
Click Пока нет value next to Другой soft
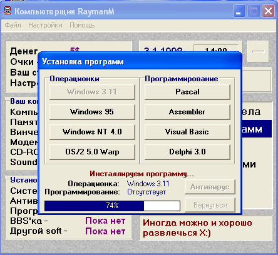click(105, 231)
